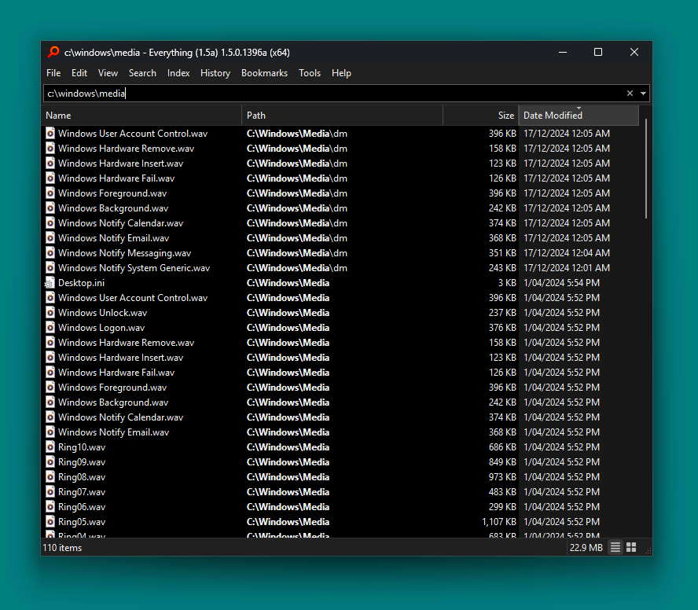Click the audio file icon beside Ring10.wav
The image size is (698, 610).
50,446
